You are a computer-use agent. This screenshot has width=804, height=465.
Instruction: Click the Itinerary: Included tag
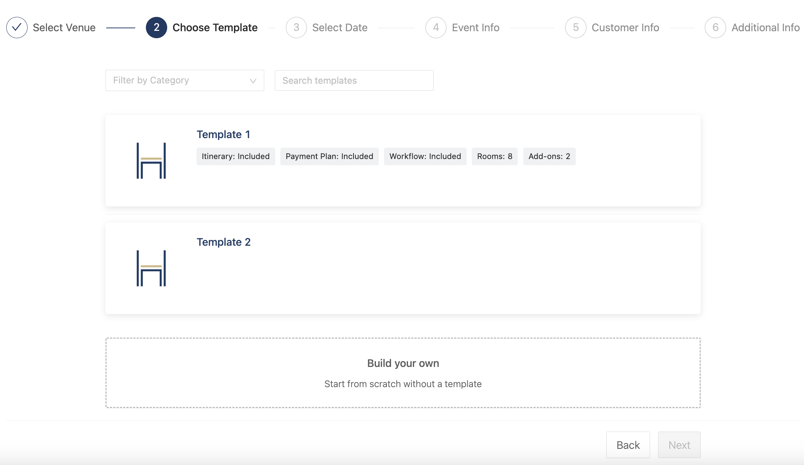tap(236, 156)
